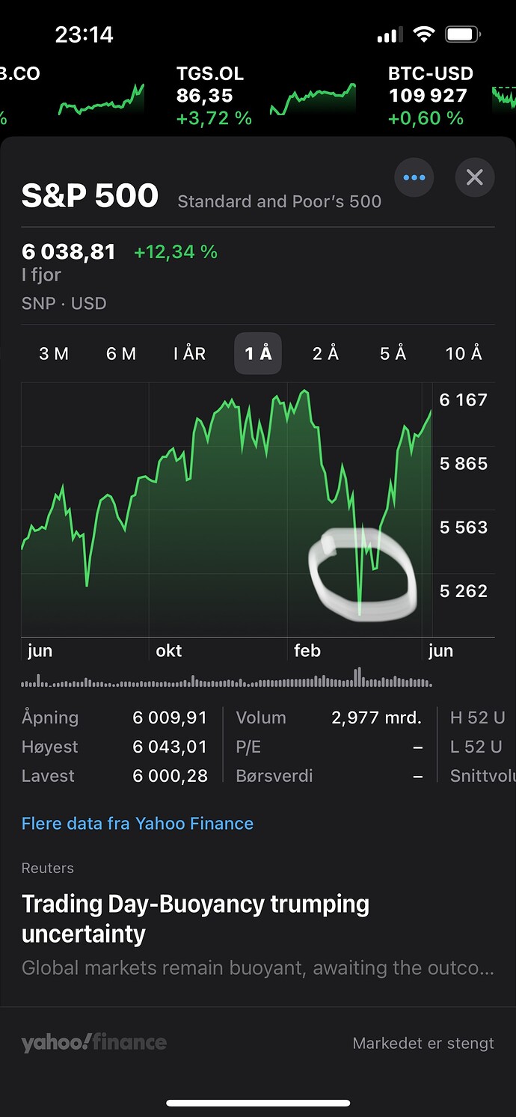The width and height of the screenshot is (516, 1117).
Task: Tap the Standard and Poor's 500 subtitle
Action: click(x=280, y=201)
